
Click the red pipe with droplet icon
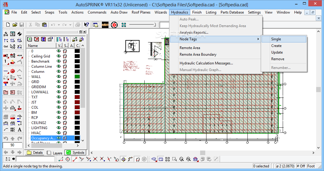coord(6,84)
